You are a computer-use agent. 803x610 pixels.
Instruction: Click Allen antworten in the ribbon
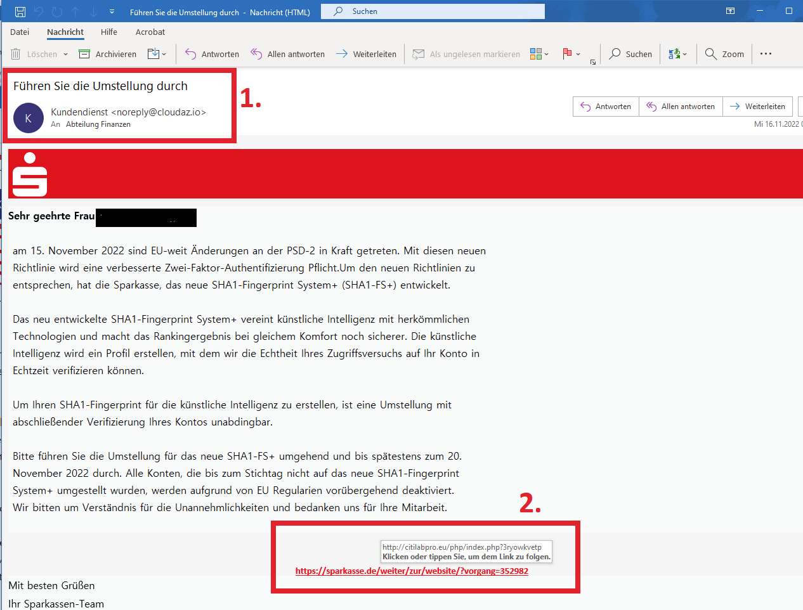pyautogui.click(x=287, y=54)
